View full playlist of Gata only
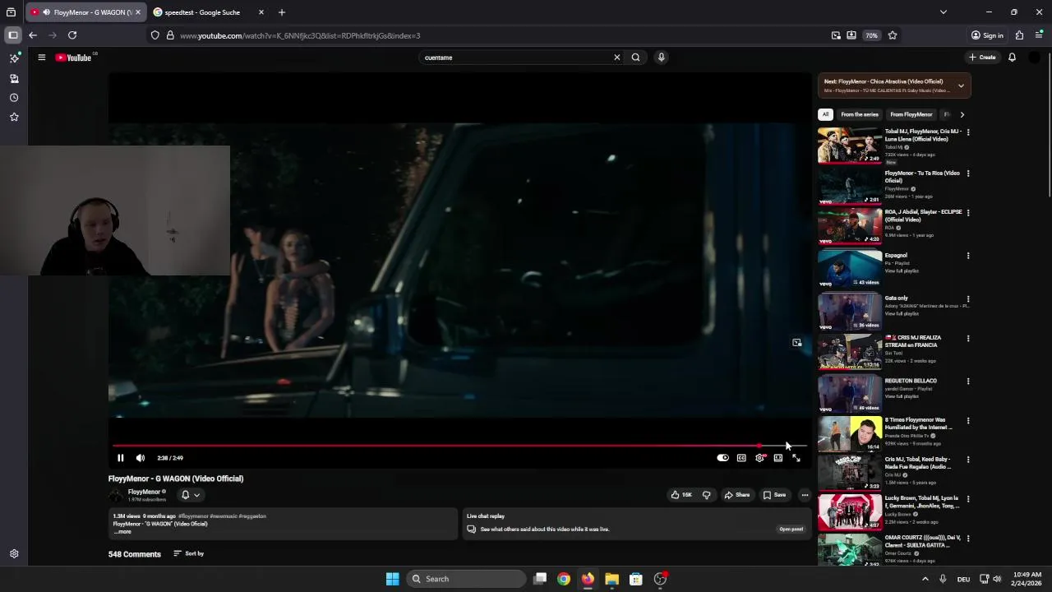Viewport: 1052px width, 592px height. [x=902, y=313]
